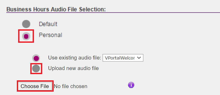220x95 pixels.
Task: Open the VPortalWelcome audio file dropdown
Action: coord(123,58)
